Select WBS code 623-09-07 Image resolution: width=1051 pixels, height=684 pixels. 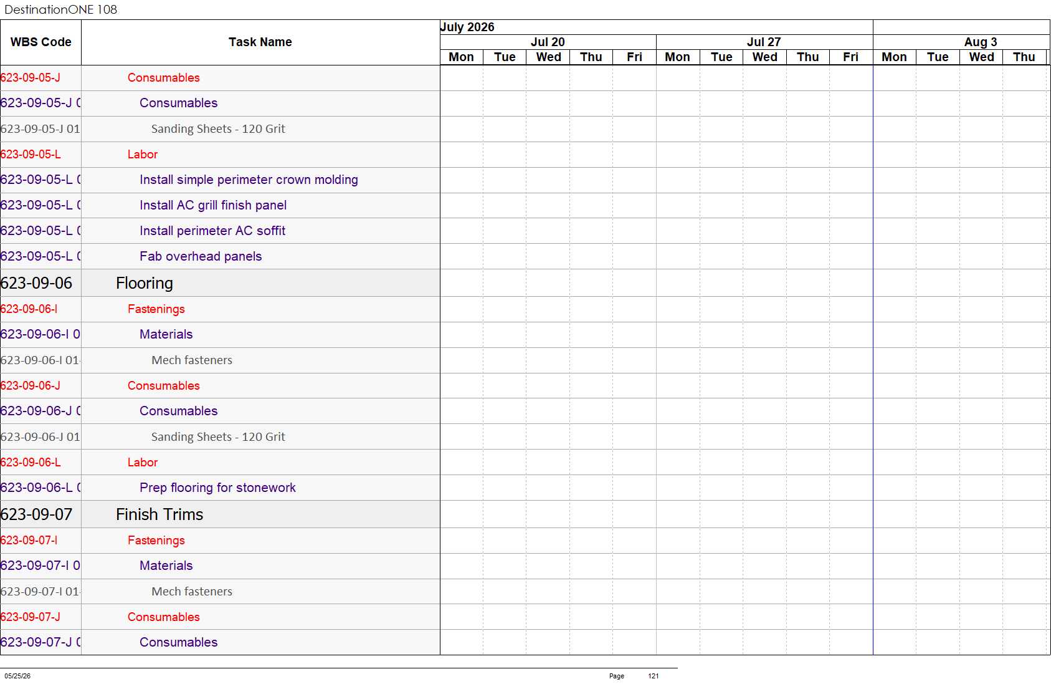click(x=37, y=514)
